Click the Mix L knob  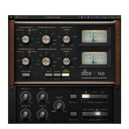(x=42, y=97)
